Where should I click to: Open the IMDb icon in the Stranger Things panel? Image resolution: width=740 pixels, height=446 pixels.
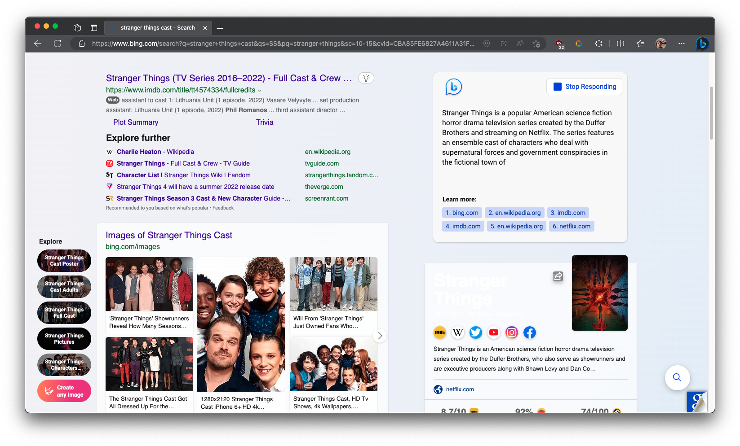click(x=440, y=332)
